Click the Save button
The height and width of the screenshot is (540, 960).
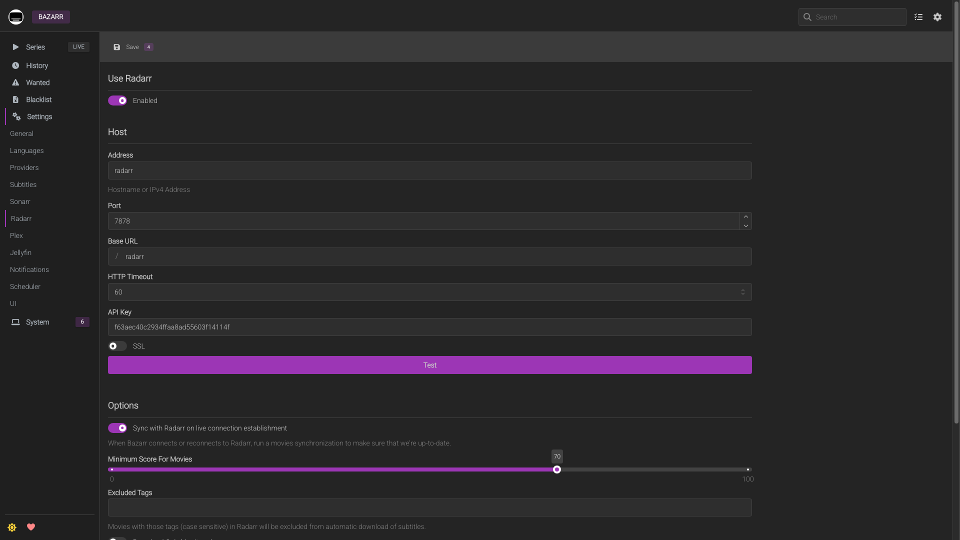[132, 47]
